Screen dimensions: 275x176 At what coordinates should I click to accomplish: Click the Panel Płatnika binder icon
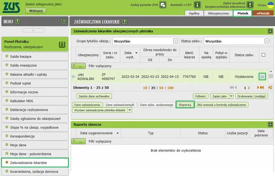click(62, 45)
